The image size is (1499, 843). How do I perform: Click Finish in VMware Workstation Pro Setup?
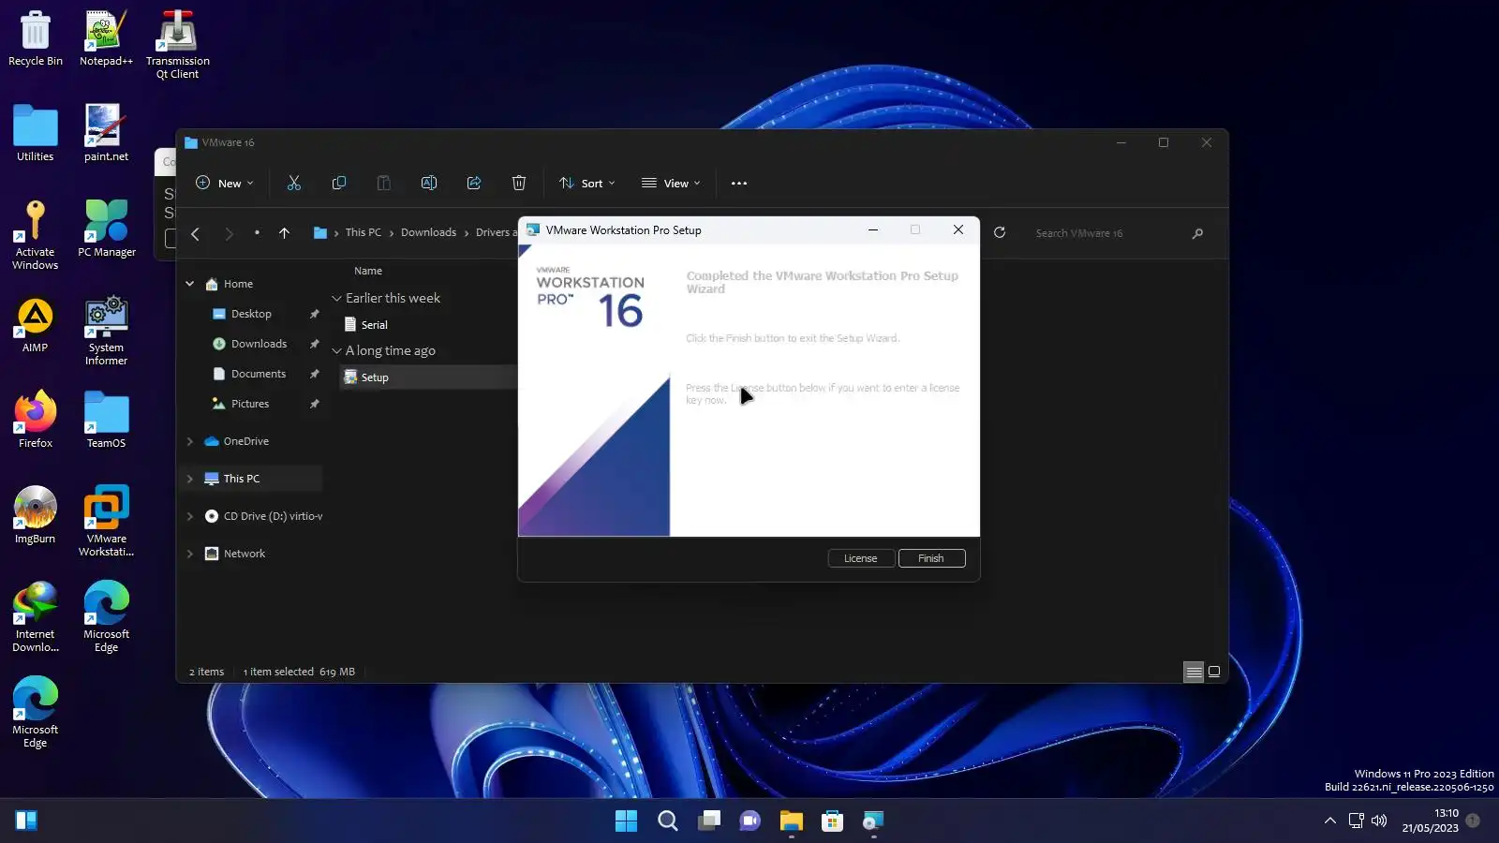pos(931,558)
